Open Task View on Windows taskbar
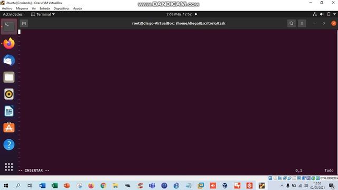The image size is (338, 190). point(30,185)
